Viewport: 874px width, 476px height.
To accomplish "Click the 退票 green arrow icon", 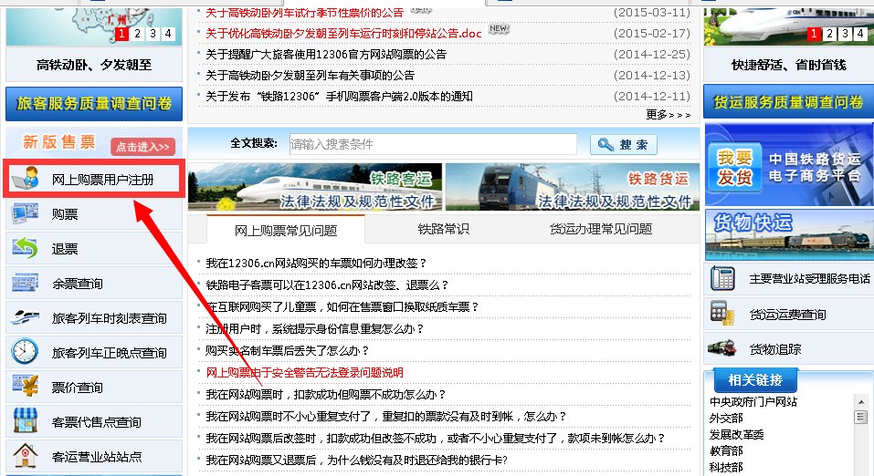I will coord(25,248).
